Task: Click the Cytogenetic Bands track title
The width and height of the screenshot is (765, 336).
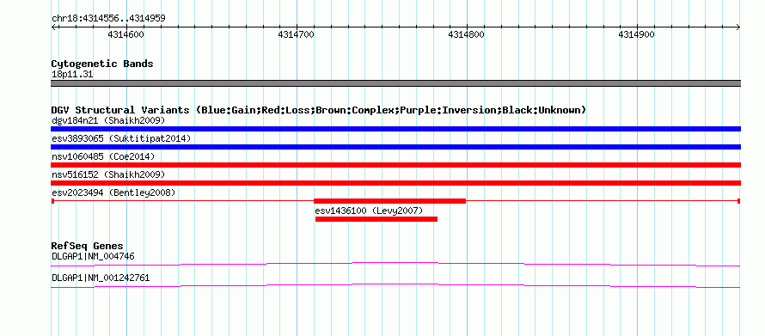Action: (102, 64)
